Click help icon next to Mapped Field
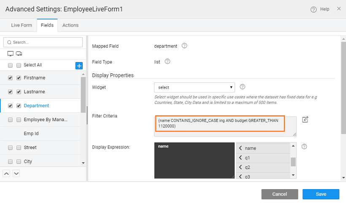 (x=184, y=46)
